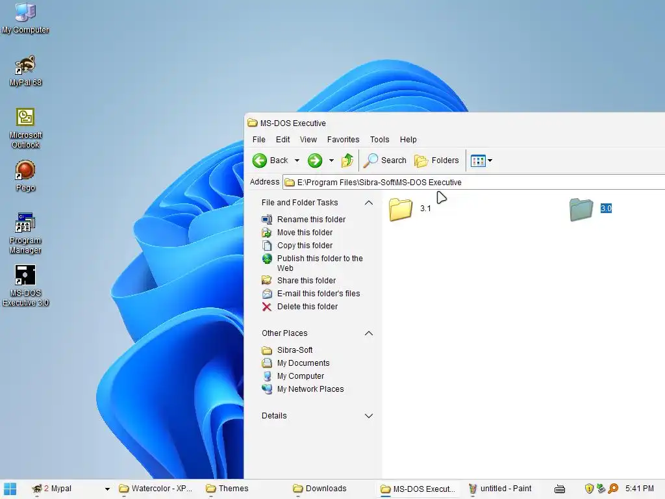Click Publish this folder to the Web

(x=320, y=263)
